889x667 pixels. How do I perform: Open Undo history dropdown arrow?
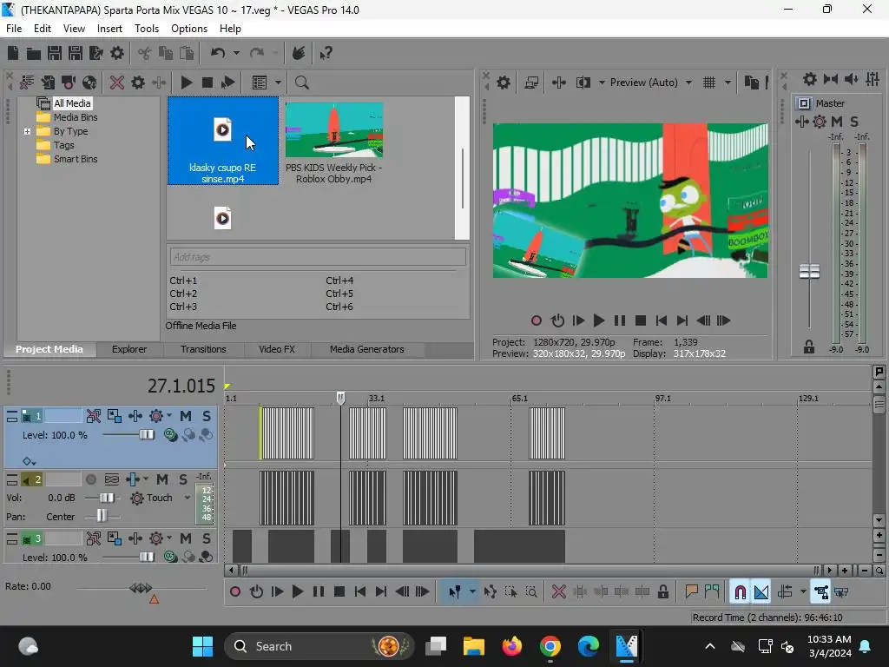[x=236, y=53]
